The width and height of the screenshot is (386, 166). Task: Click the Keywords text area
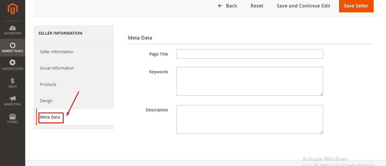(x=249, y=81)
